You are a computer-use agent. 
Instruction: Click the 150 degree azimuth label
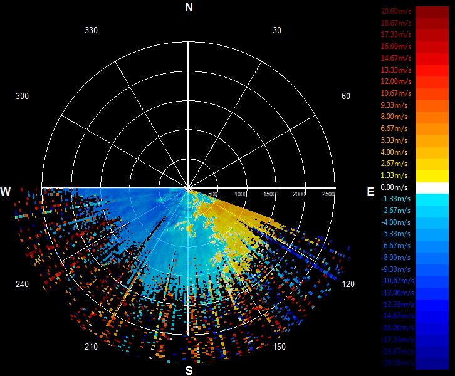click(279, 347)
